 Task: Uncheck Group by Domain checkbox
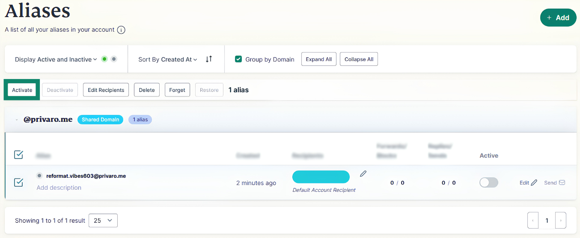point(239,59)
